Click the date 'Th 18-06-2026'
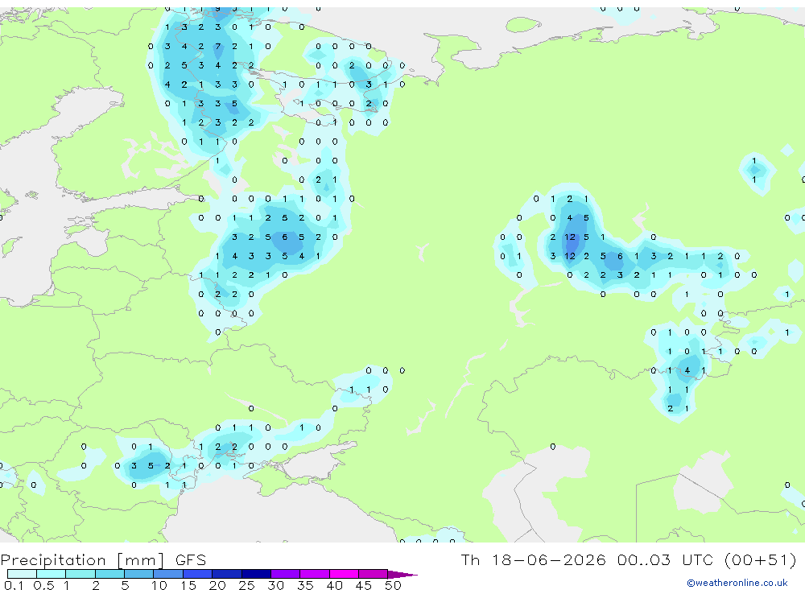Viewport: 805px width, 590px height. [x=534, y=559]
